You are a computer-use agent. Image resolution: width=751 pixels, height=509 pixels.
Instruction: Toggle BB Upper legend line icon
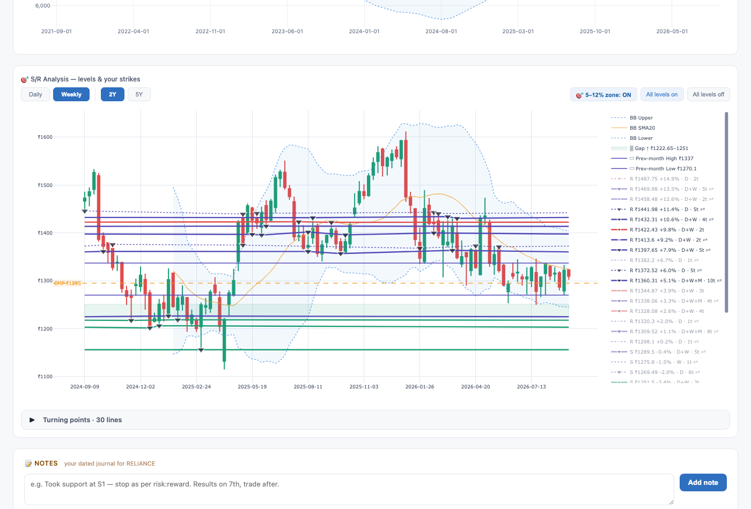tap(619, 118)
